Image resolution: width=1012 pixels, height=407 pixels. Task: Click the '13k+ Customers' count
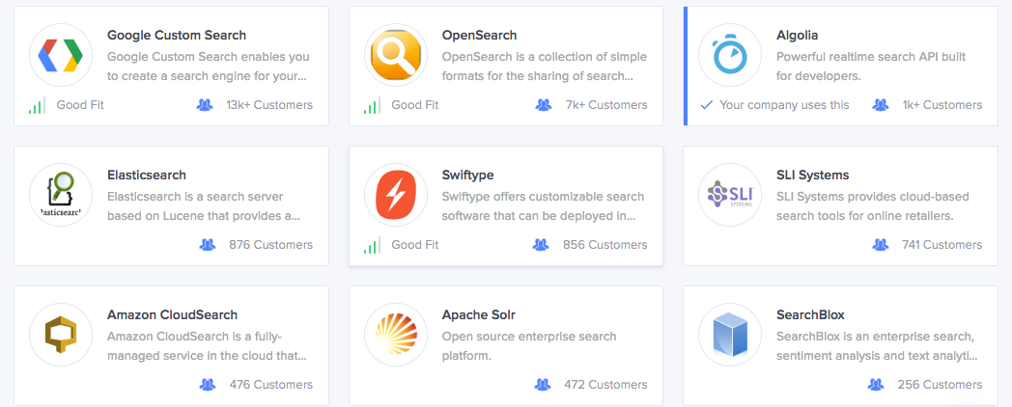pyautogui.click(x=269, y=105)
